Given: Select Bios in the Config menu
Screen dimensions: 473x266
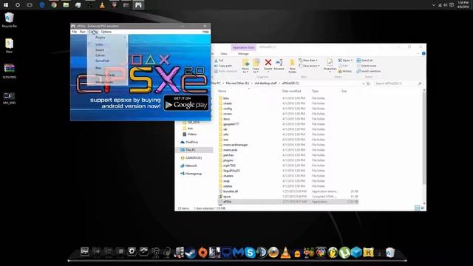Looking at the screenshot, I should click(107, 68).
